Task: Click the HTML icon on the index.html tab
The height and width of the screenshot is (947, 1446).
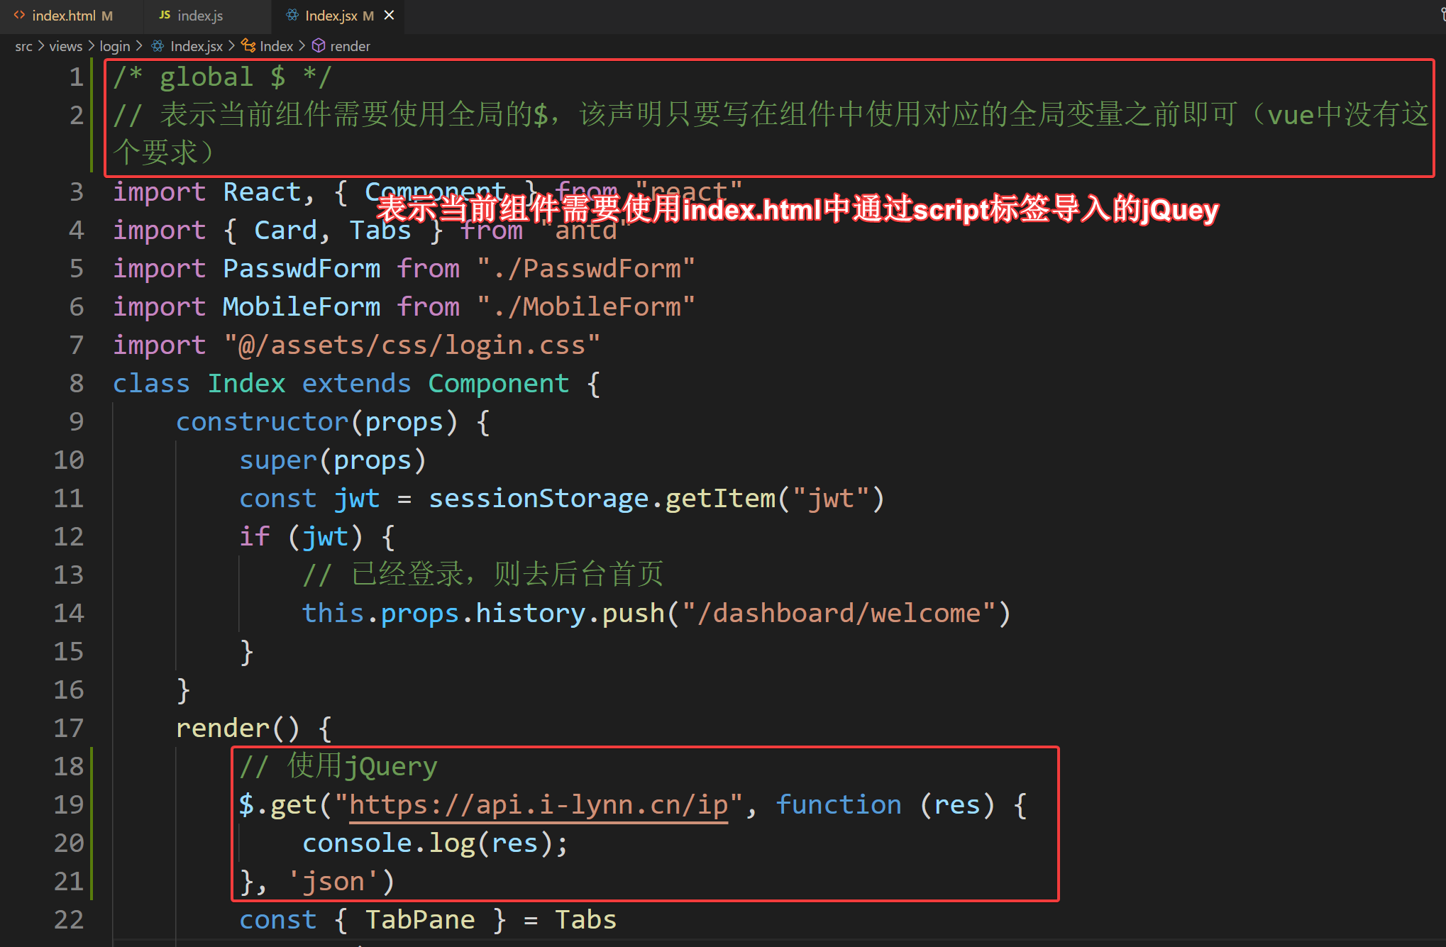Action: pyautogui.click(x=18, y=15)
